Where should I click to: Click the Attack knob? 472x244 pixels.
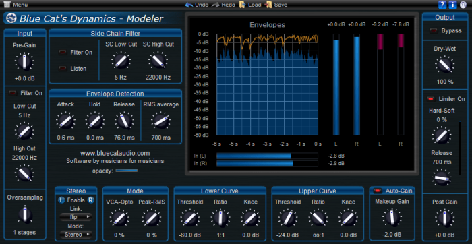pos(65,121)
